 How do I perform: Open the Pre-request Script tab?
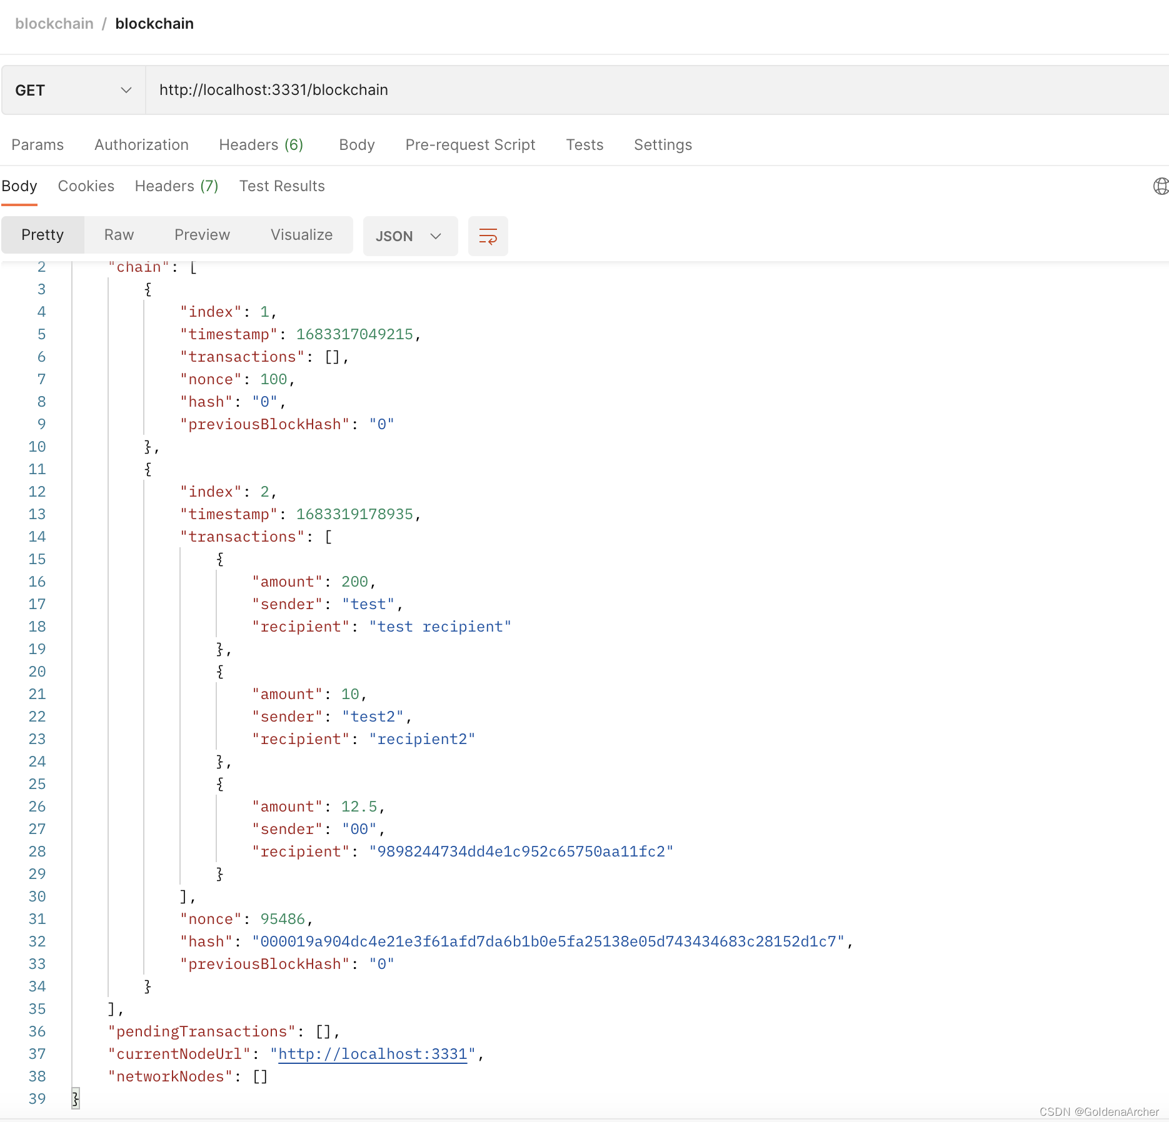coord(470,145)
